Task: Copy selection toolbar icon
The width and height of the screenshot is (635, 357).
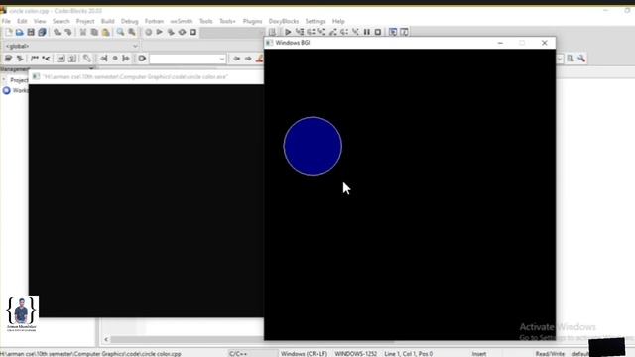Action: pos(94,32)
